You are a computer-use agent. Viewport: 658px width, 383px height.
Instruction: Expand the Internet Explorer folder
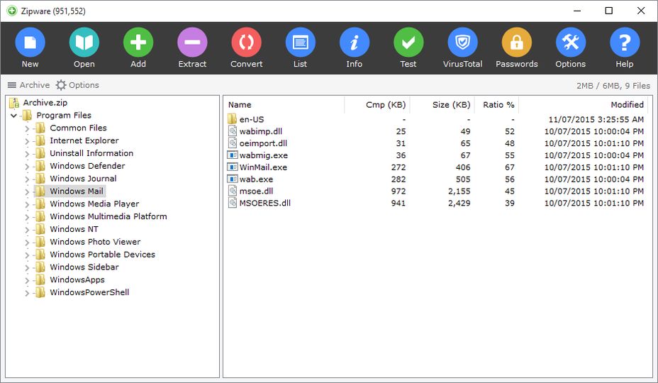click(27, 141)
